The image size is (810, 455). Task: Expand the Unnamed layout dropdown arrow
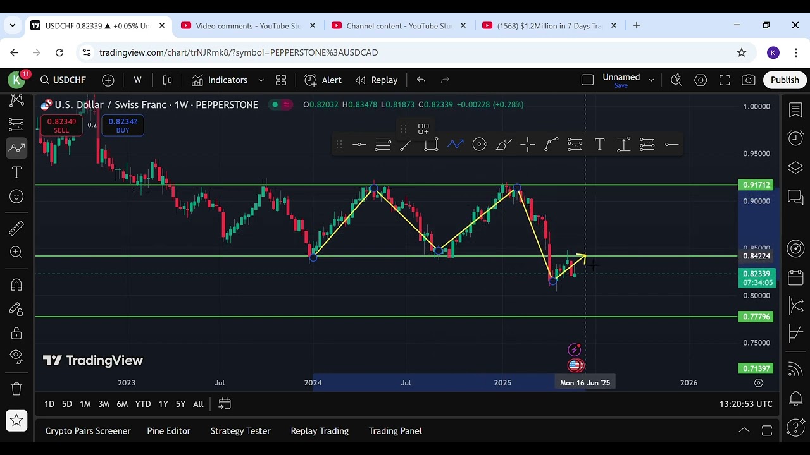(x=651, y=80)
